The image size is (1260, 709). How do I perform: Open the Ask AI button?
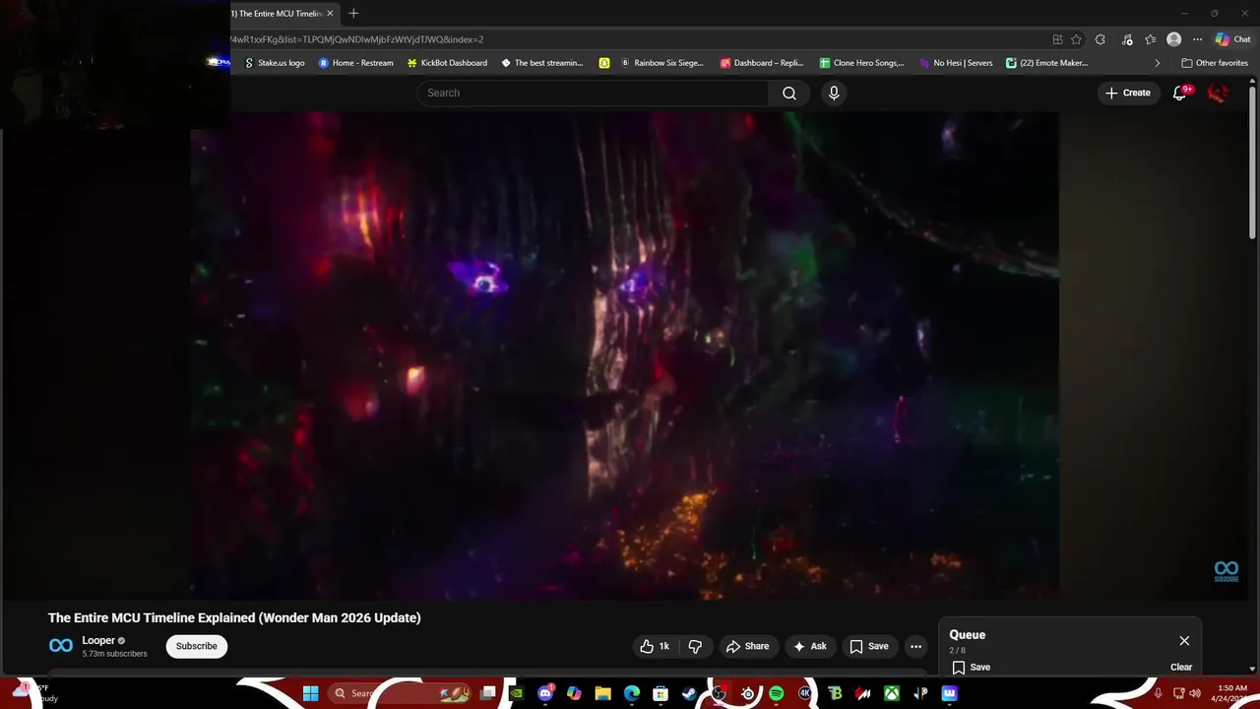[x=809, y=646]
